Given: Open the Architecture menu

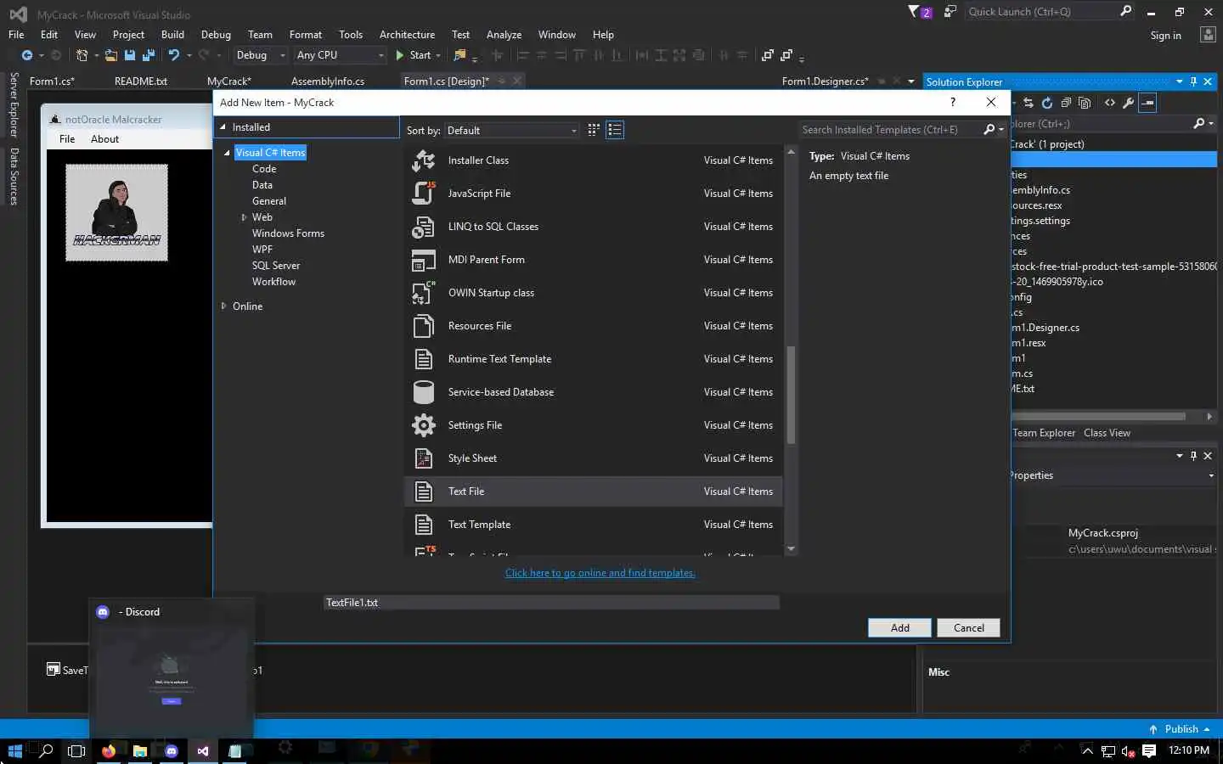Looking at the screenshot, I should (407, 35).
